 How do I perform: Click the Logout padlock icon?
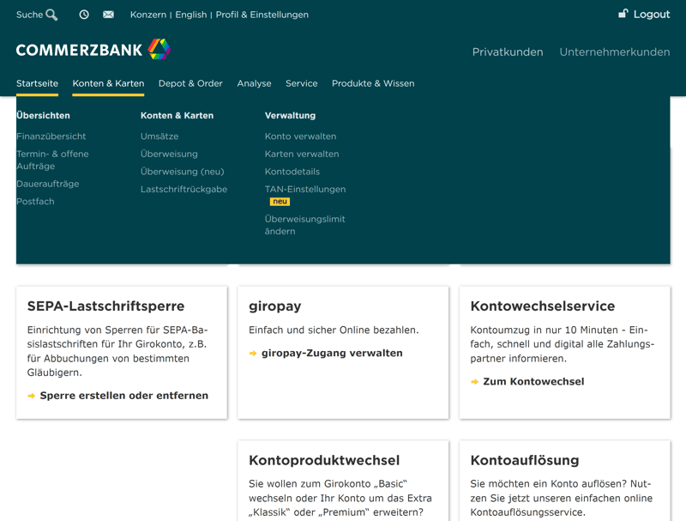click(x=623, y=14)
